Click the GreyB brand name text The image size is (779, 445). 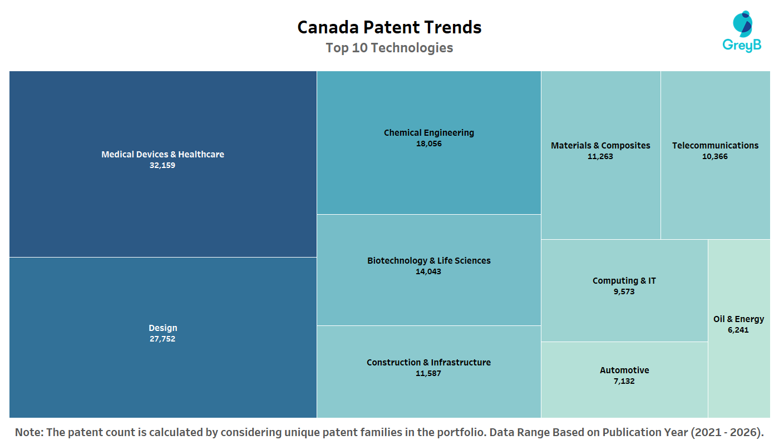point(742,46)
